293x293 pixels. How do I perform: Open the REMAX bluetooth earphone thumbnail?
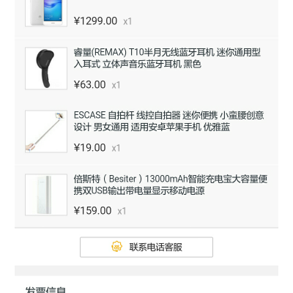(x=46, y=69)
